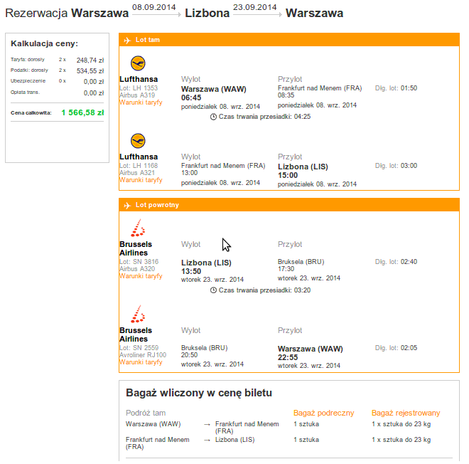Open Warunki taryfy for flight SN 2559

(141, 362)
